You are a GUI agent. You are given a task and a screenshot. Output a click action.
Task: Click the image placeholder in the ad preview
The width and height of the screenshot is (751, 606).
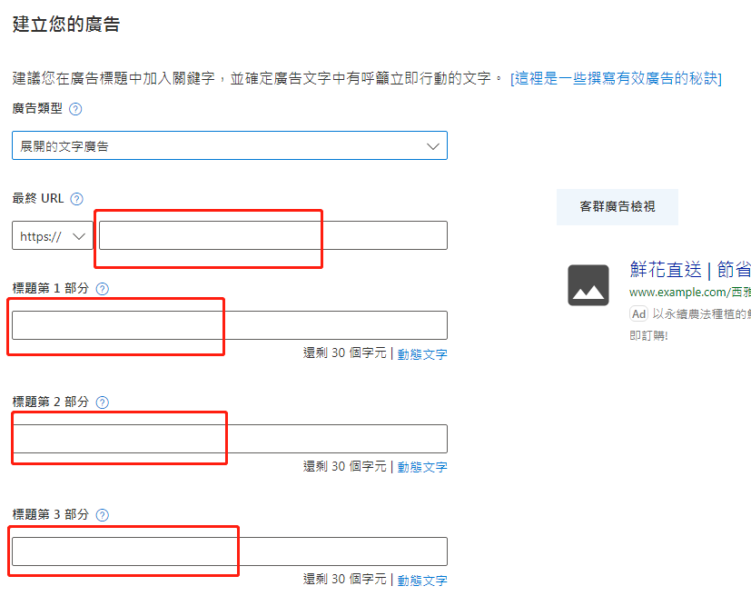[x=588, y=286]
